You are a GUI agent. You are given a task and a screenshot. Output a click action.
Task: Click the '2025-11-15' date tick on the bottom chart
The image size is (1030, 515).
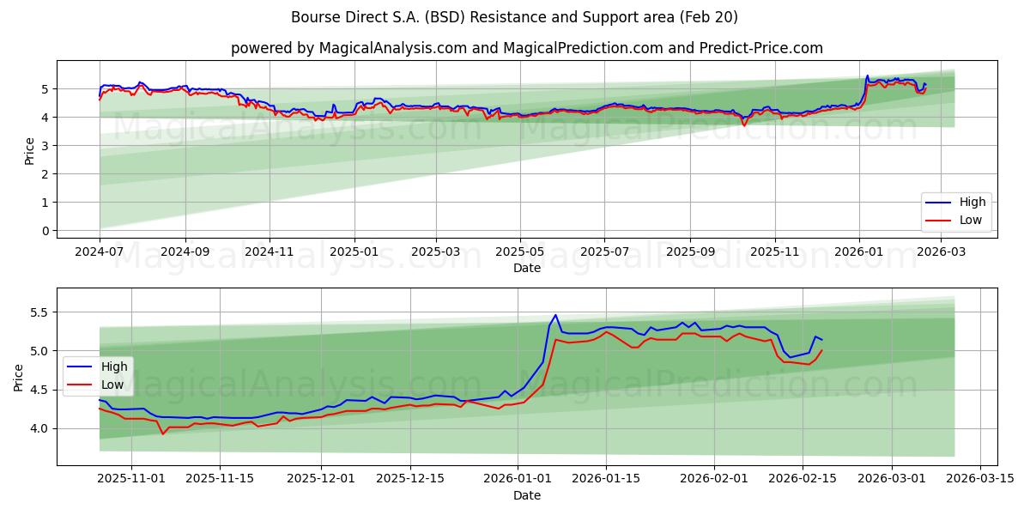[x=220, y=480]
